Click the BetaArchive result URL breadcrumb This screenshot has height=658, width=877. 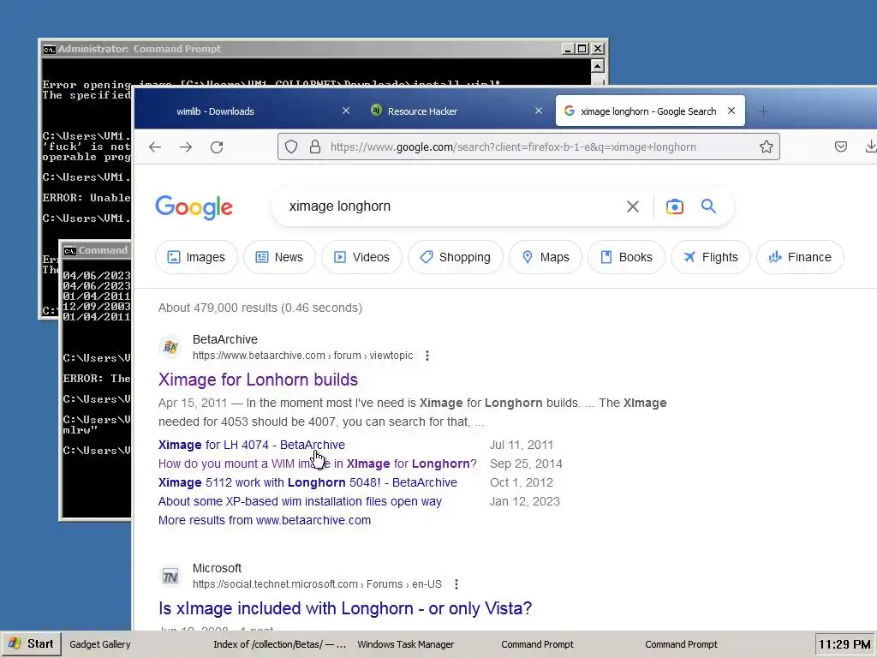pos(302,356)
